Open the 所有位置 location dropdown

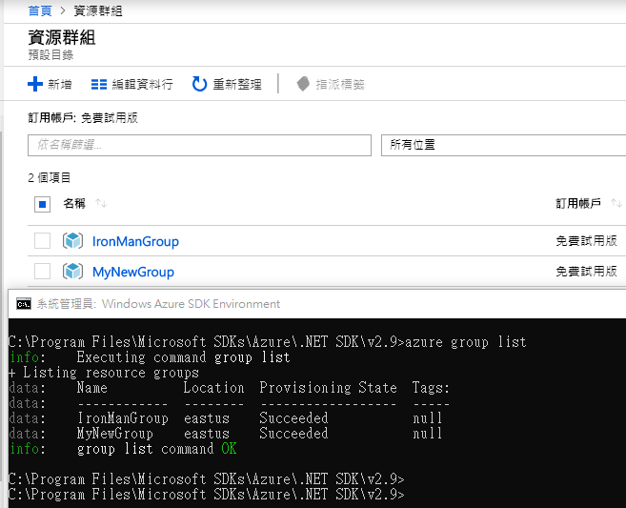pos(503,145)
